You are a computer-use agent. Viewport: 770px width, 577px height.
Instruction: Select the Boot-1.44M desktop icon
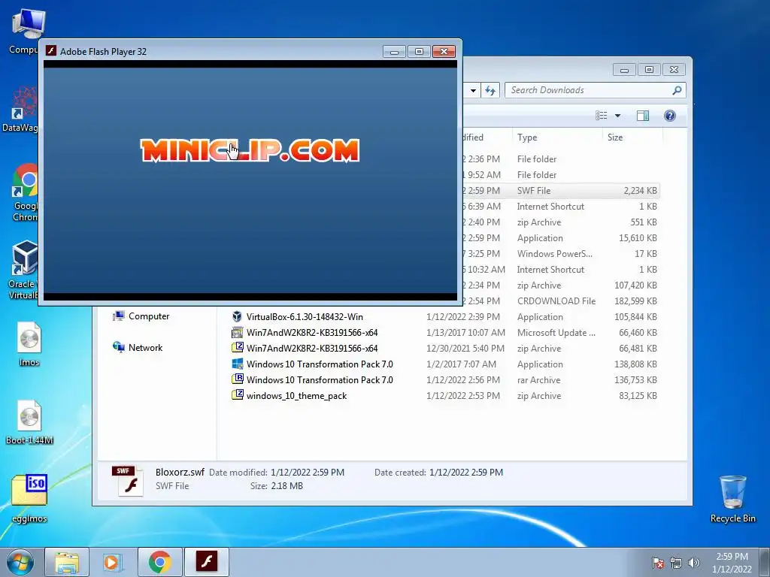(x=29, y=422)
